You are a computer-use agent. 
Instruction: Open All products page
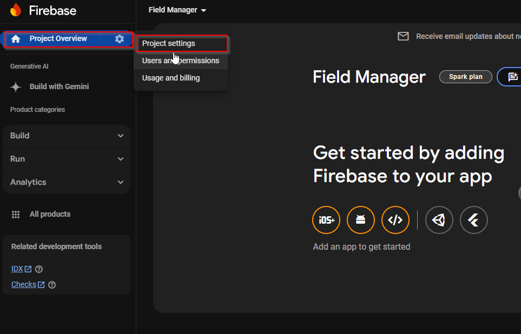pyautogui.click(x=50, y=214)
